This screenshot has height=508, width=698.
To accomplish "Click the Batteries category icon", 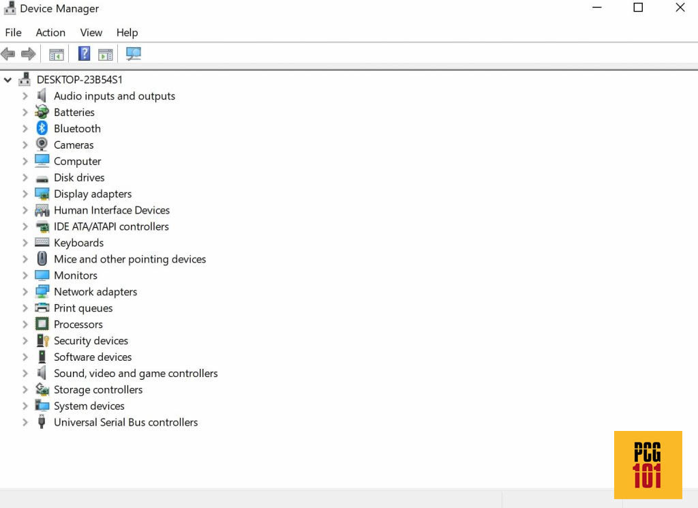I will point(42,112).
